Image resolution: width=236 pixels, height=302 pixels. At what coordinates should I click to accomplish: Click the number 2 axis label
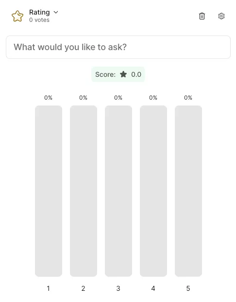pos(84,288)
